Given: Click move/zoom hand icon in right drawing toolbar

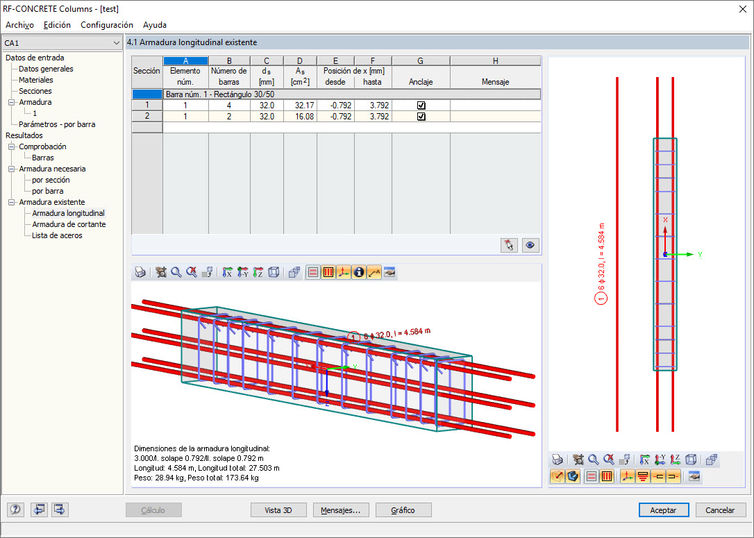Looking at the screenshot, I should point(578,460).
